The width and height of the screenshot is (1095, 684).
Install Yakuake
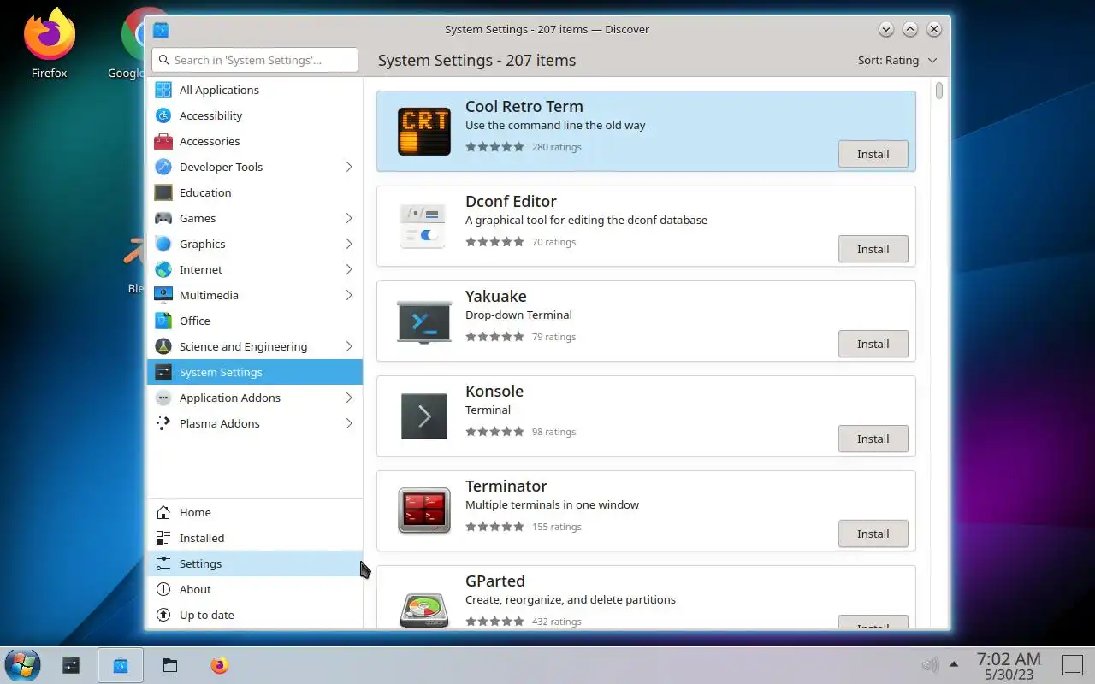point(873,344)
